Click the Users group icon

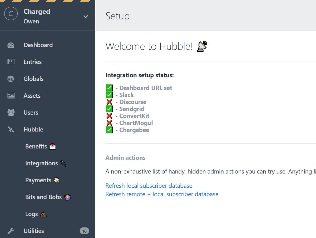coord(11,113)
